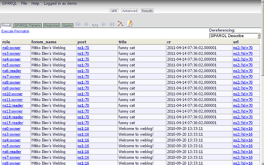Viewport: 264px width, 165px height.
Task: Open ns6:reader link in funny cat row
Action: point(12,71)
